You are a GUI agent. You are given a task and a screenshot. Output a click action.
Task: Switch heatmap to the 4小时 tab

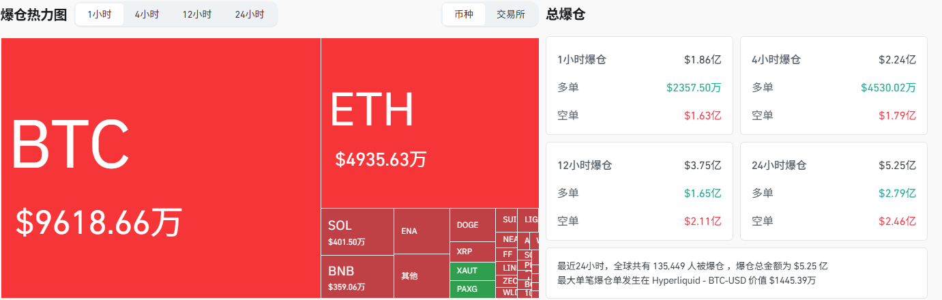pos(147,14)
